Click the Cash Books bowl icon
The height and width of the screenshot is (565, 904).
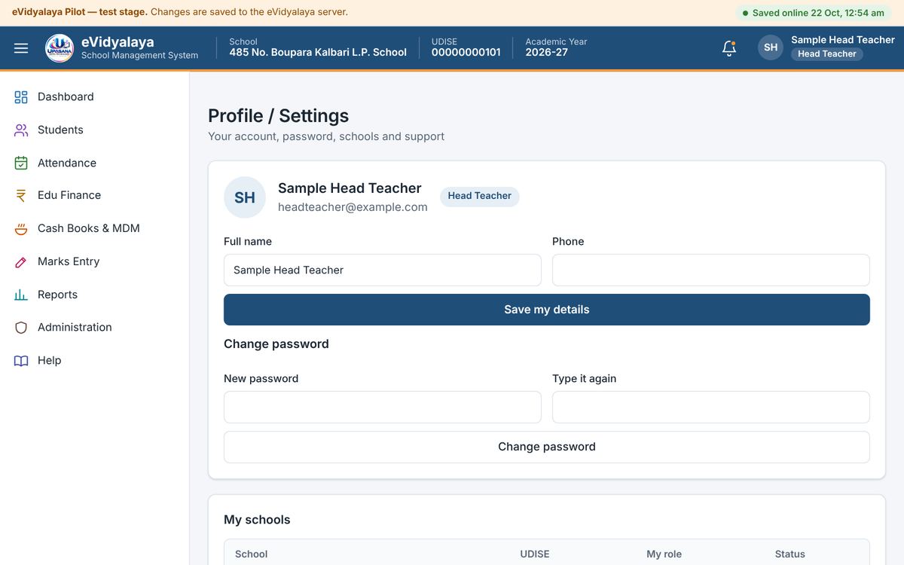[x=21, y=229]
